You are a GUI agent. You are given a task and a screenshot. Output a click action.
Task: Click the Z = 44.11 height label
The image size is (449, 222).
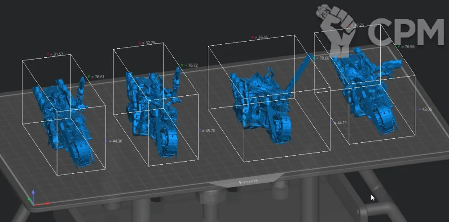point(339,122)
